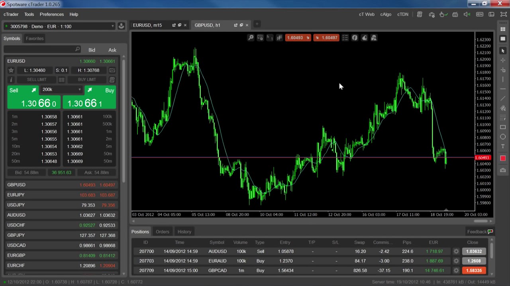Select the trend line drawing tool
The image size is (510, 286).
coord(503,99)
